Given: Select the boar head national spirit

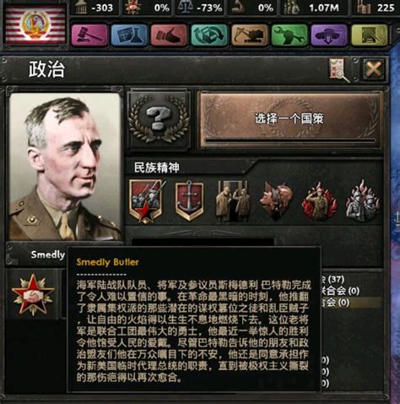Looking at the screenshot, I should tap(276, 201).
